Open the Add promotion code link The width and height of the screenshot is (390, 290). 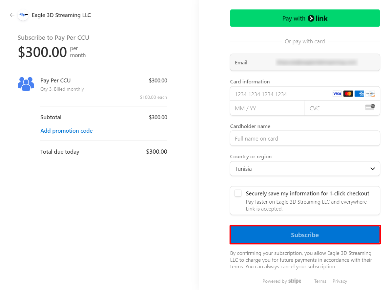pos(66,131)
